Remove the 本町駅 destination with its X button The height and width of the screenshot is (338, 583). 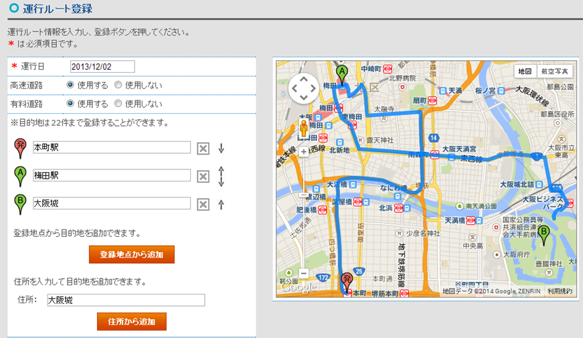pyautogui.click(x=203, y=149)
